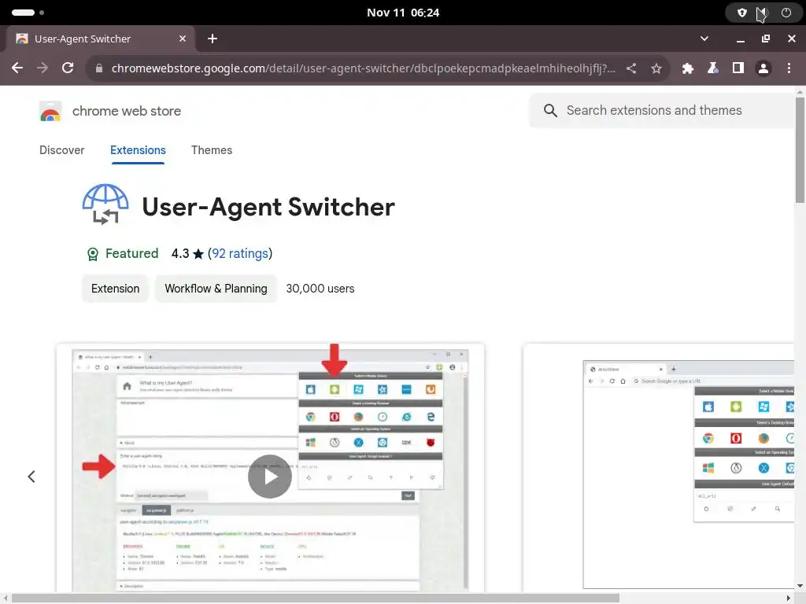This screenshot has height=604, width=806.
Task: Click the address bar URL
Action: tap(363, 68)
